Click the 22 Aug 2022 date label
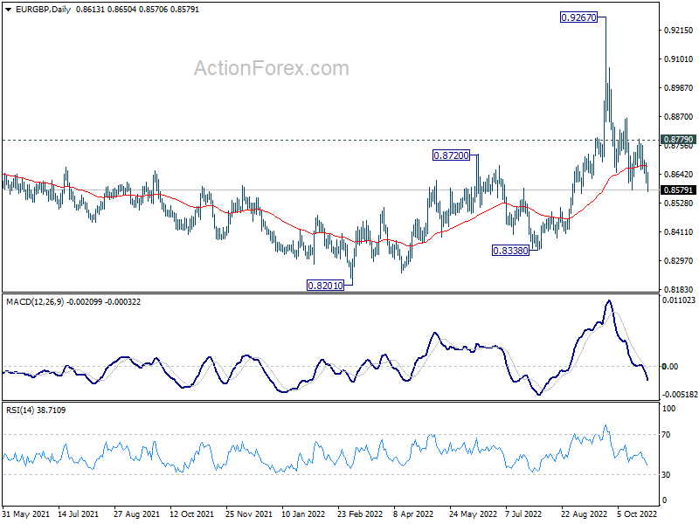Viewport: 699px width, 524px height. coord(584,514)
